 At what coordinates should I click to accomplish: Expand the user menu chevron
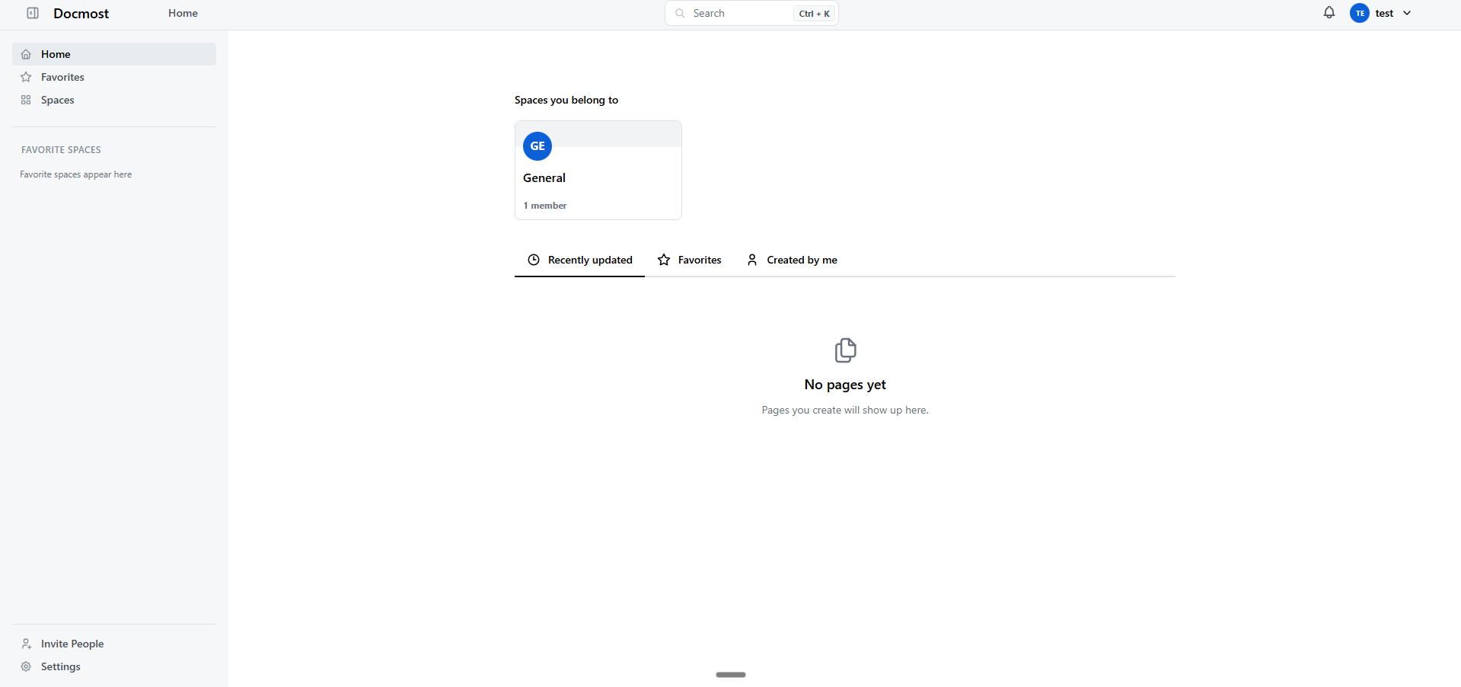tap(1406, 13)
